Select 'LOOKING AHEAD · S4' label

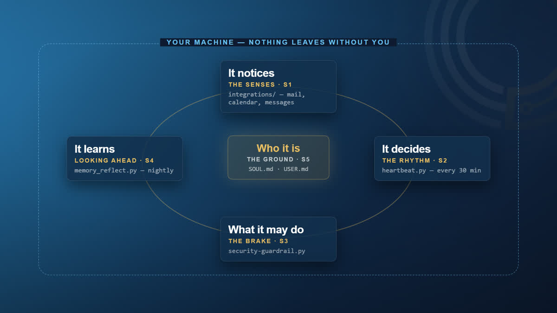pos(114,161)
